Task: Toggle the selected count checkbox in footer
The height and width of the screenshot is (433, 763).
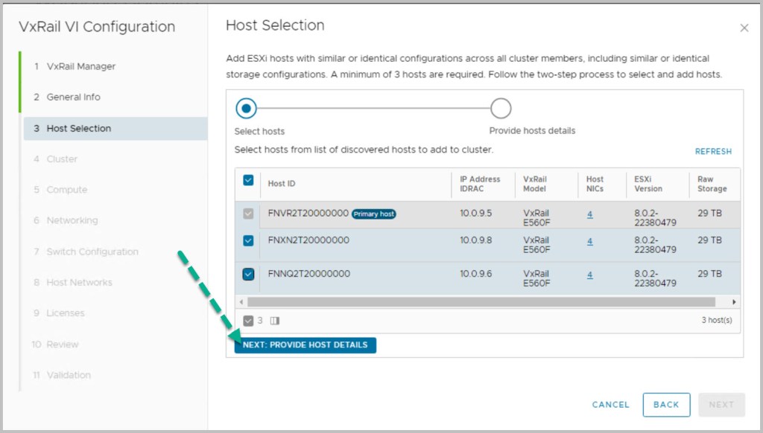Action: pyautogui.click(x=248, y=321)
